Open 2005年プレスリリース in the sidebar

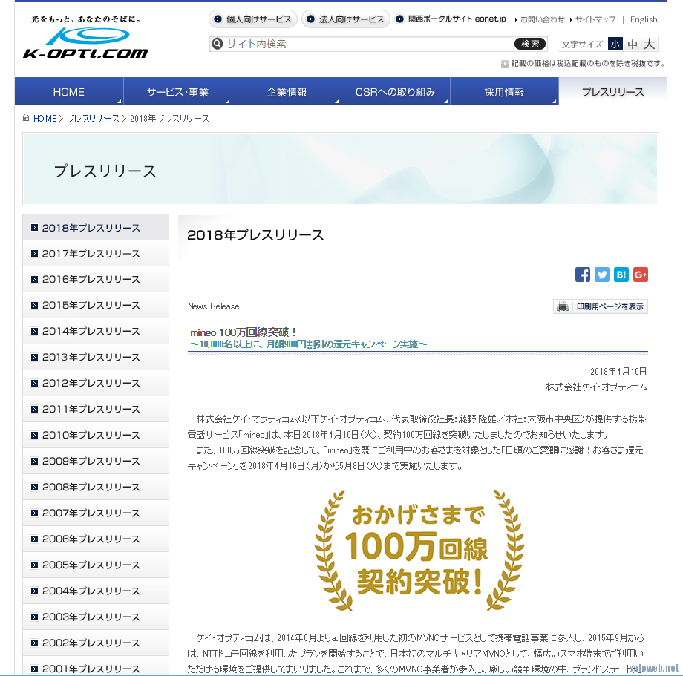click(96, 565)
